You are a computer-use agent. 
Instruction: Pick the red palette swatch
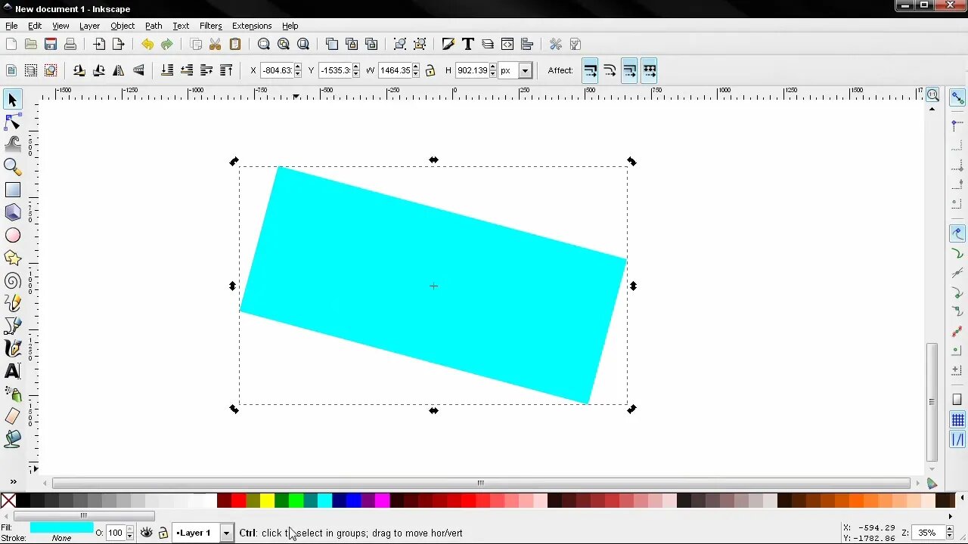238,500
